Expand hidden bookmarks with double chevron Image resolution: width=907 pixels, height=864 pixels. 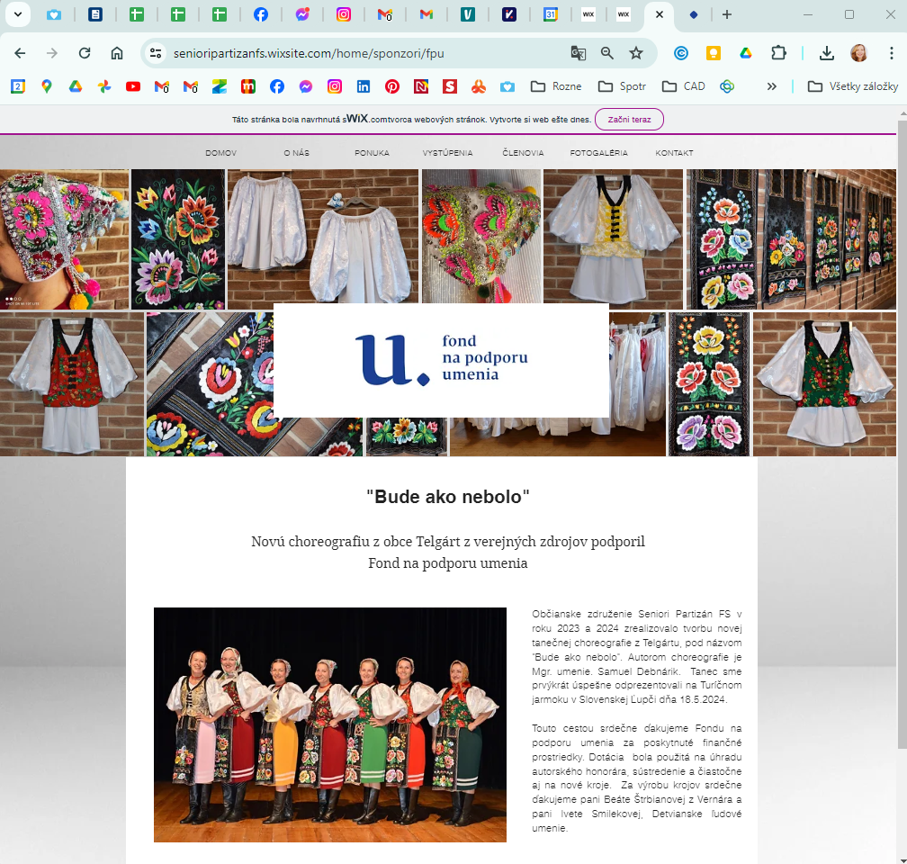[x=771, y=86]
